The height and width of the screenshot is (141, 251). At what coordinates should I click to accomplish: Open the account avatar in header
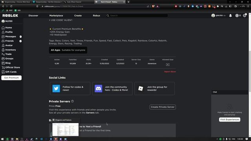213,16
